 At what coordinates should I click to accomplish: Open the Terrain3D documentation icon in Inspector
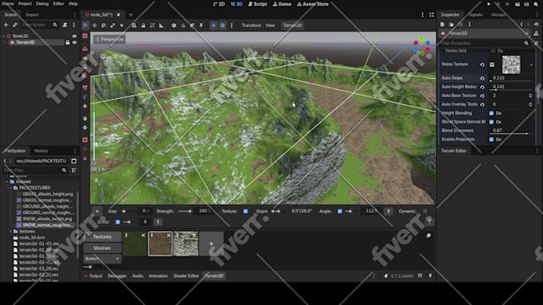(536, 33)
